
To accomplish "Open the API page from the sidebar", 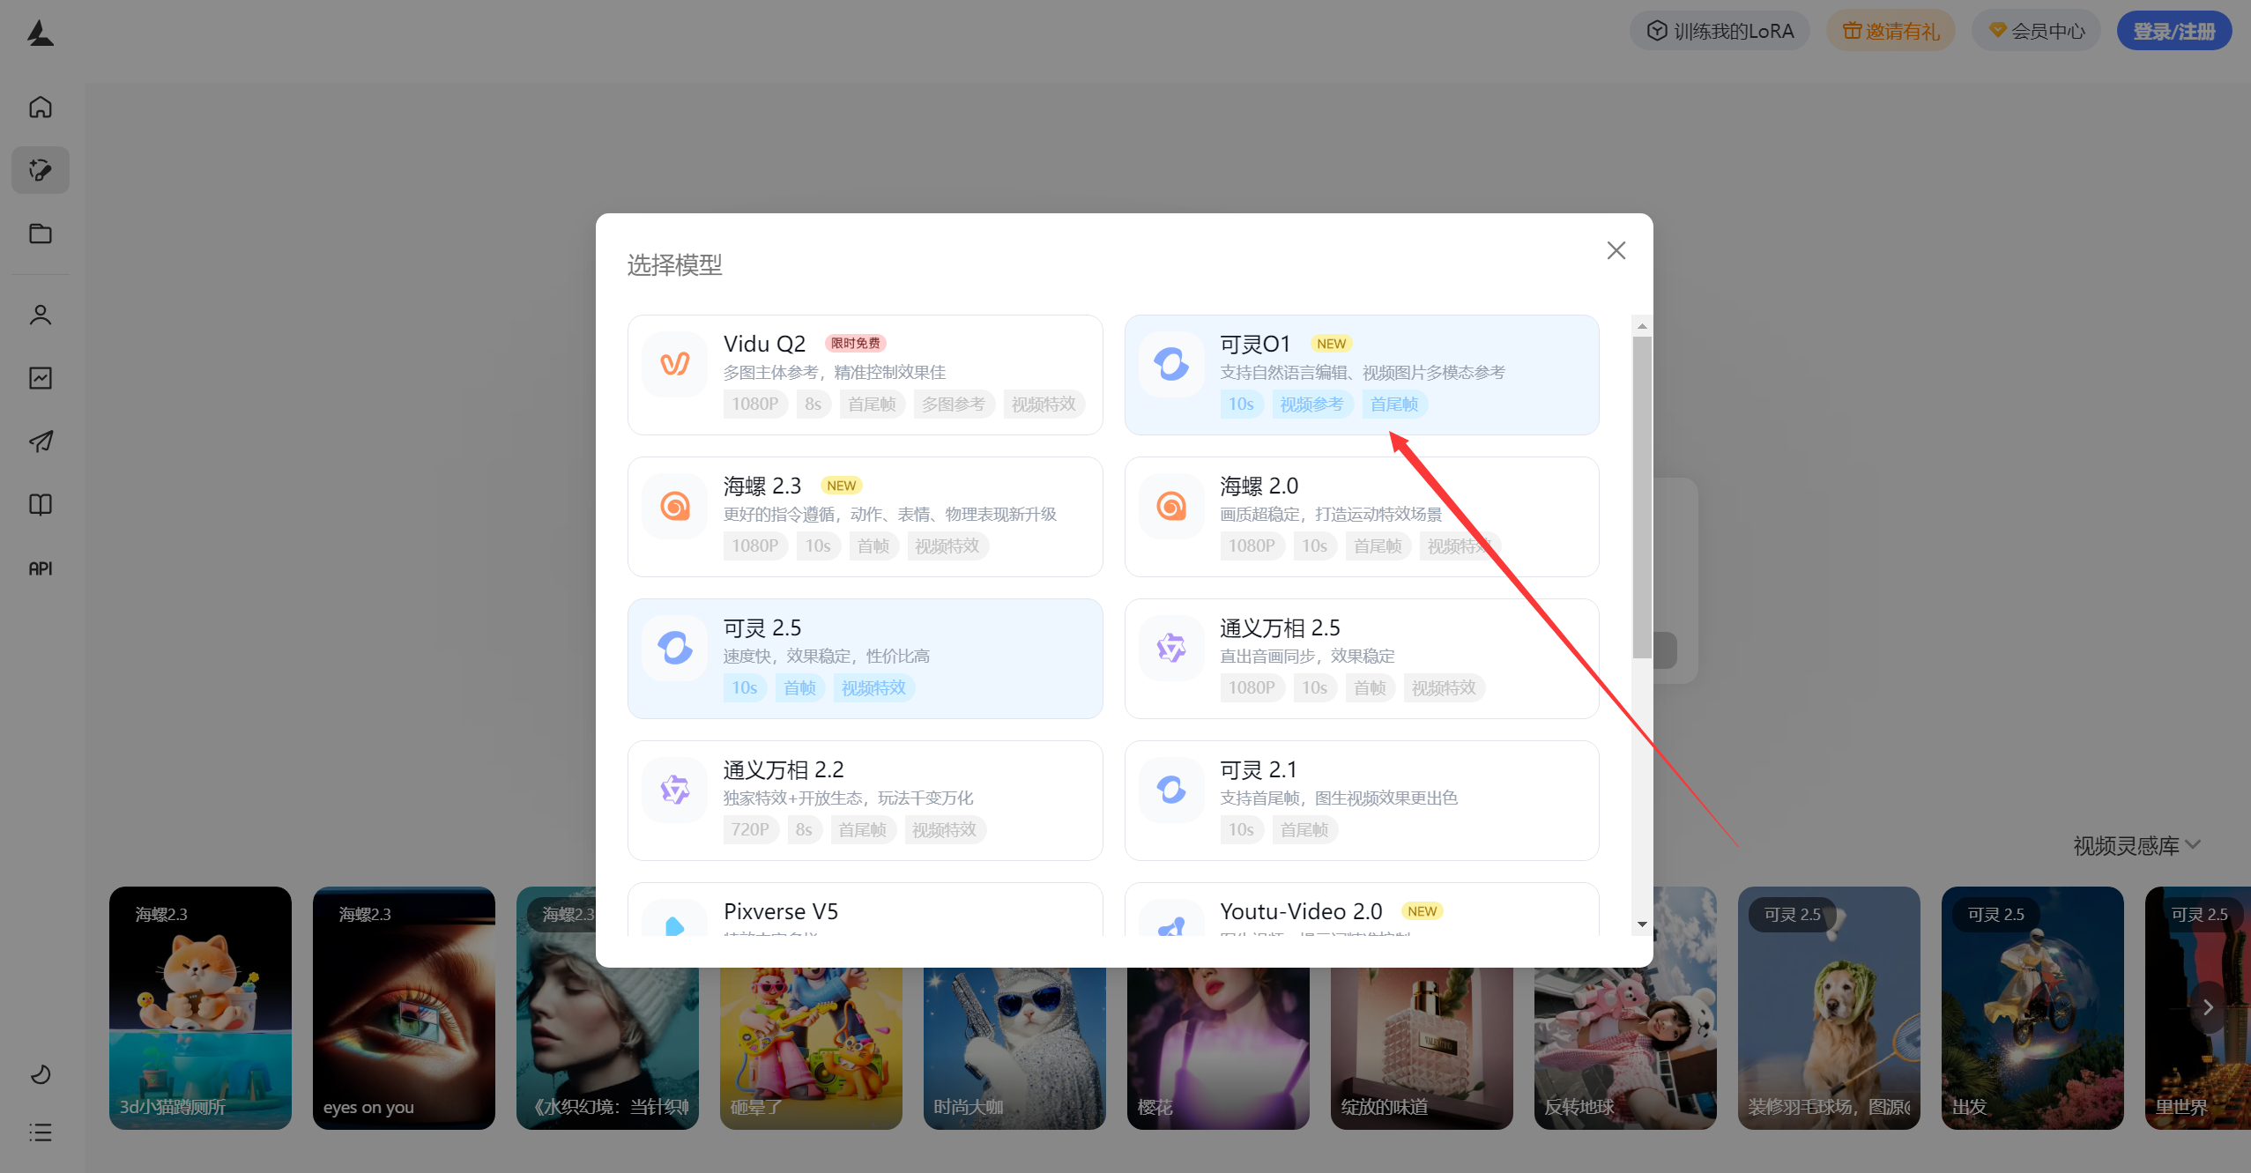I will point(40,568).
